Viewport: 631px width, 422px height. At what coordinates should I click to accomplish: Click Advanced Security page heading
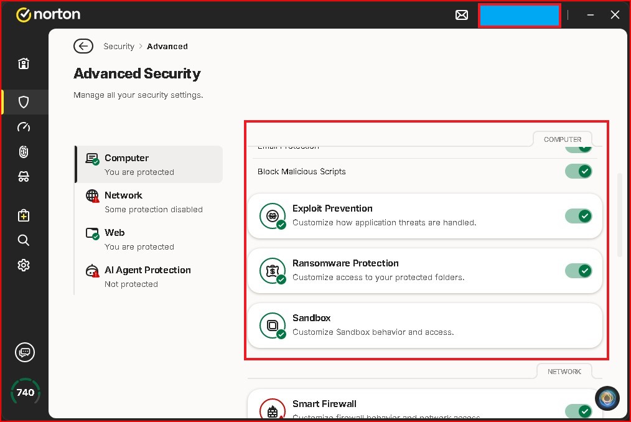point(137,73)
